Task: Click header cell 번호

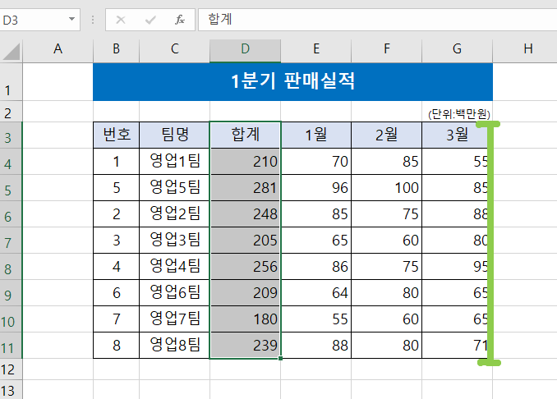Action: click(x=116, y=135)
